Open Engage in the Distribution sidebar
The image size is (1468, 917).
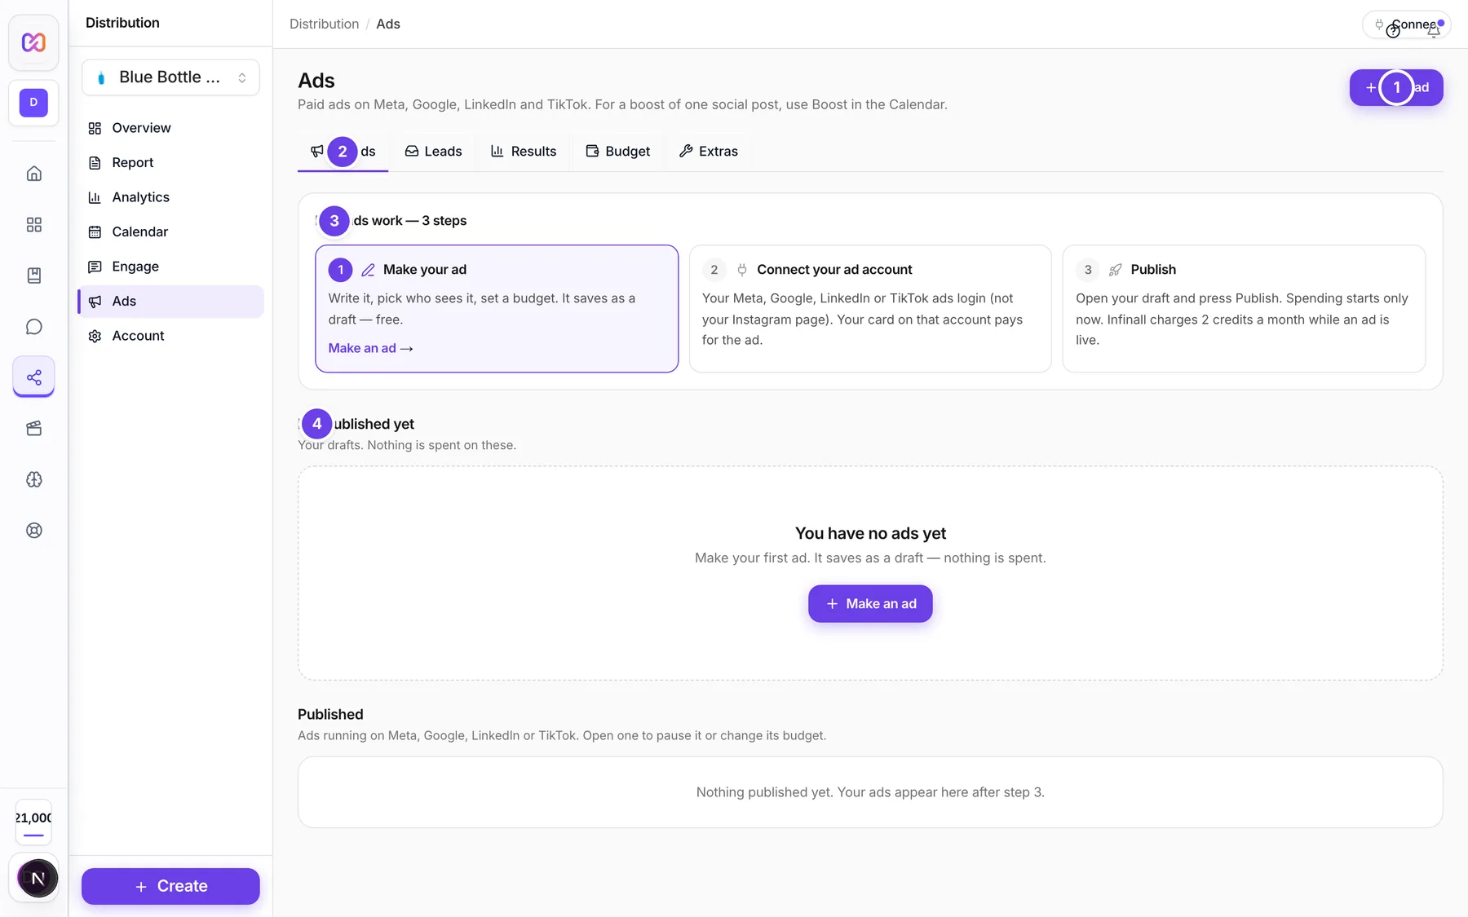click(170, 267)
